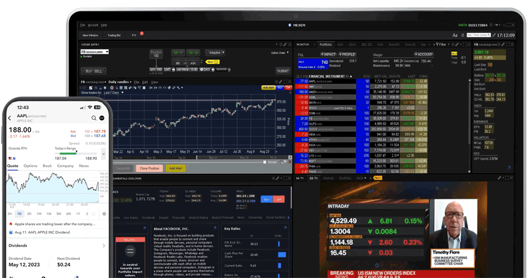Click the QTY 100 quantity field
Screen dimensions: 527x278
coord(156,70)
